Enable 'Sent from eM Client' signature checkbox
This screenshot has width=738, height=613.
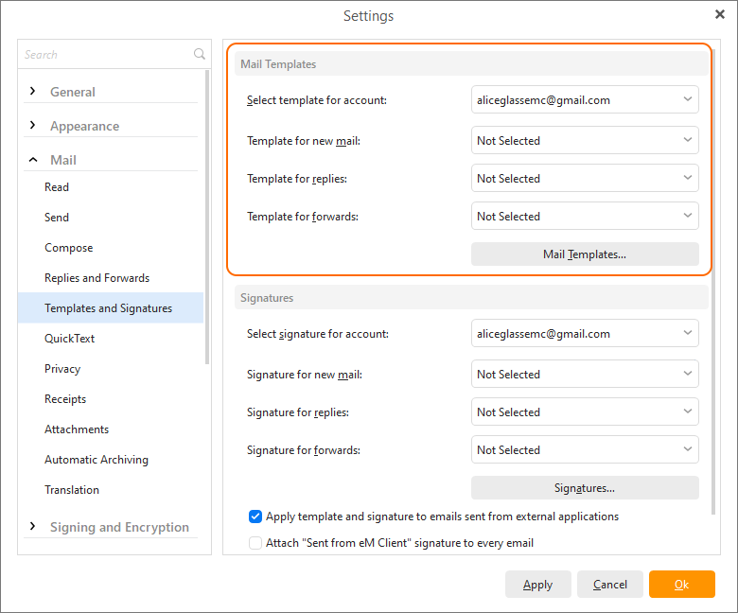[x=255, y=543]
